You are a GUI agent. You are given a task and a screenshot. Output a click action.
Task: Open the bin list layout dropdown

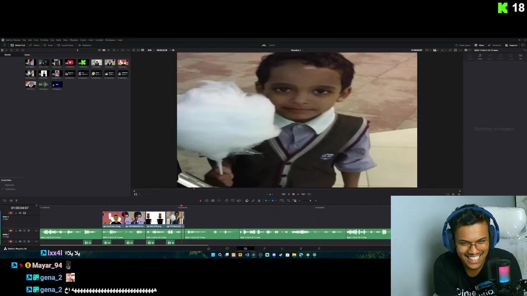coord(6,50)
